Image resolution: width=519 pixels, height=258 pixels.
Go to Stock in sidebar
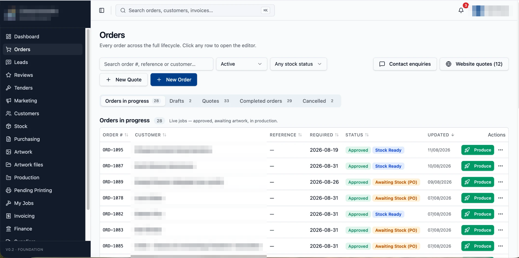click(42, 126)
